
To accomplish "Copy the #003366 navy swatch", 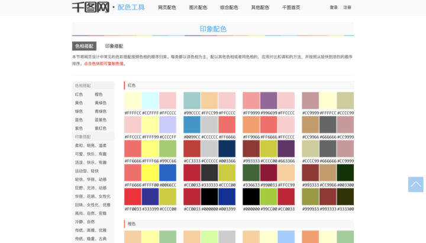I will coord(227,149).
